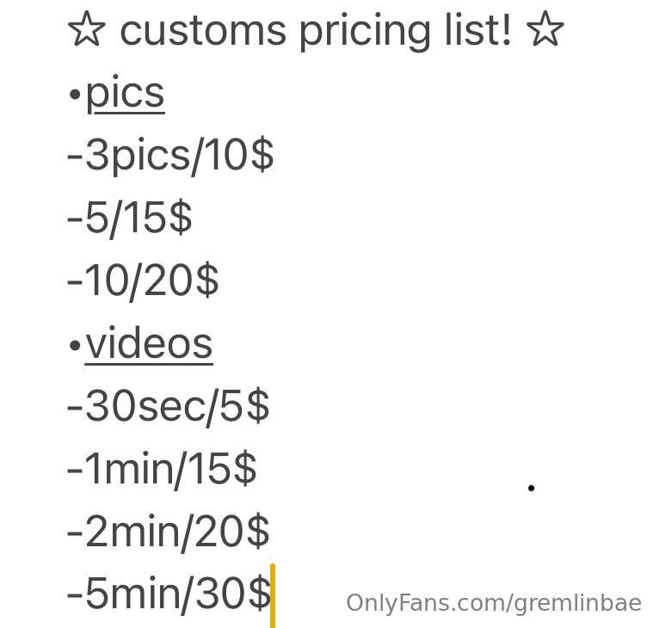This screenshot has width=653, height=628.
Task: Click the word 'pricing' in title
Action: coord(365,34)
